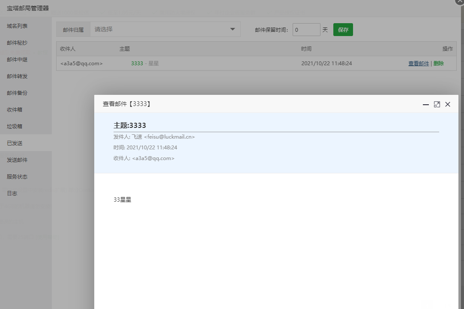
Task: Click sender line 飞速 <feisu@luckmail.cn>
Action: pos(154,137)
